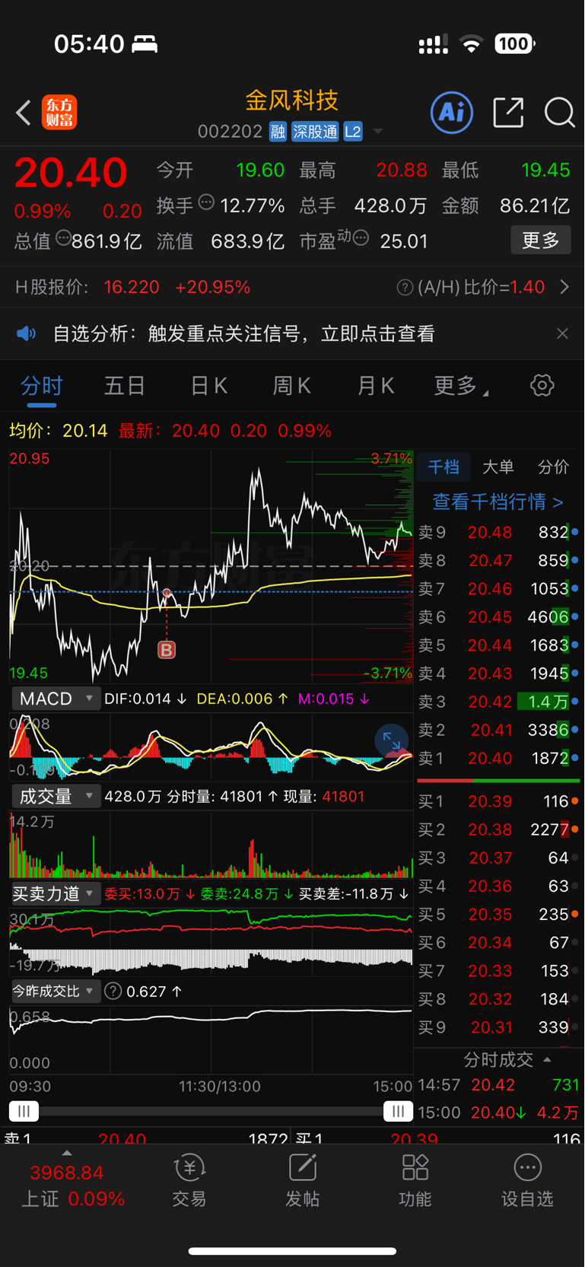585x1267 pixels.
Task: Tap the right timeline range handle
Action: (x=398, y=1112)
